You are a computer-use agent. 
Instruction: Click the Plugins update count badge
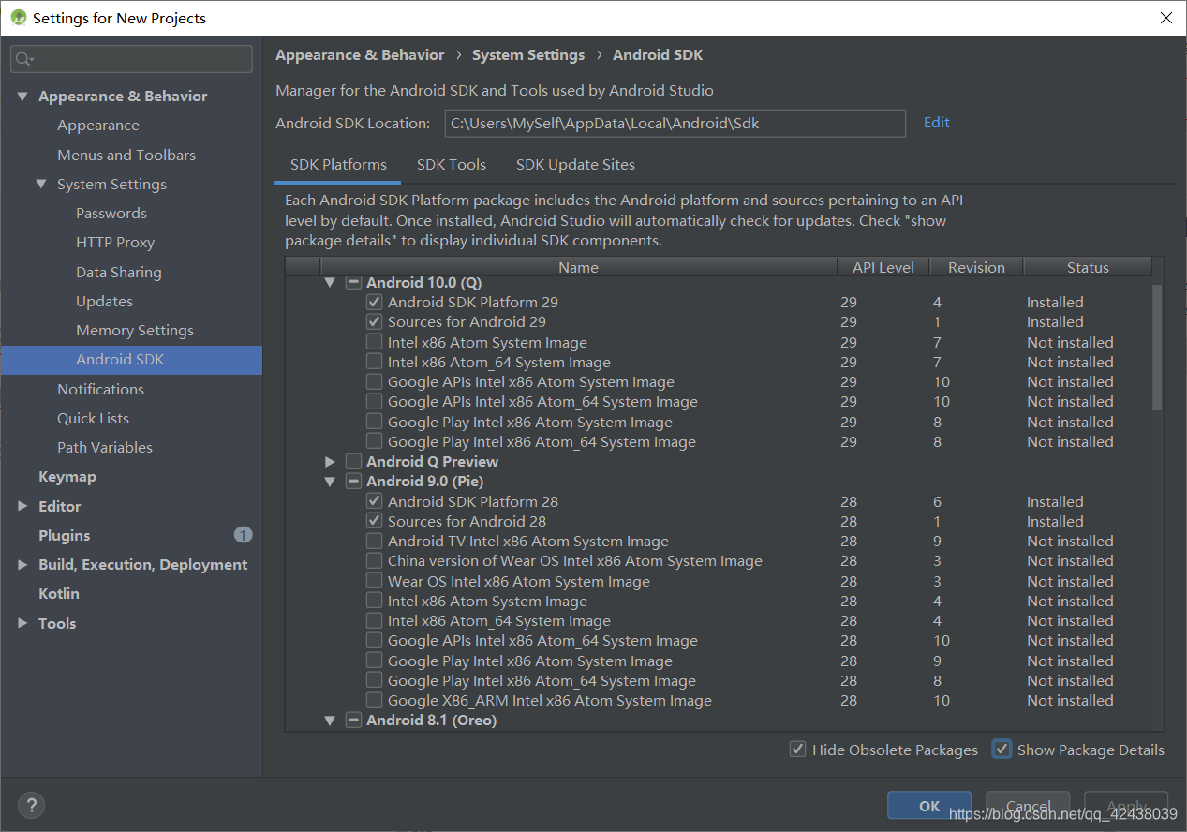click(x=243, y=535)
